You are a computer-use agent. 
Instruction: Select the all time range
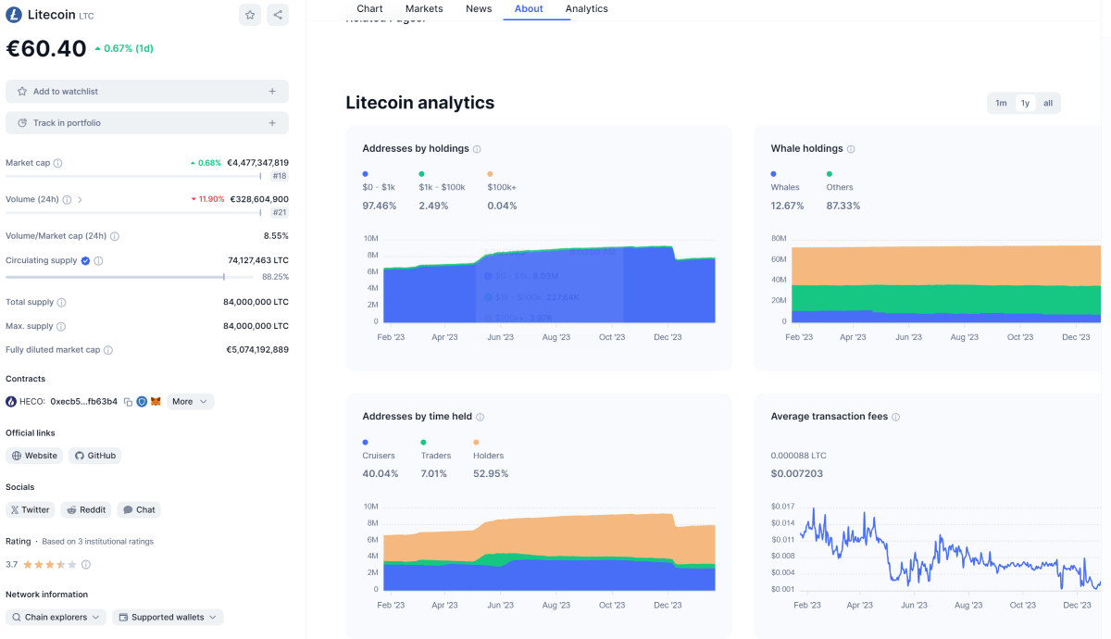[1048, 104]
